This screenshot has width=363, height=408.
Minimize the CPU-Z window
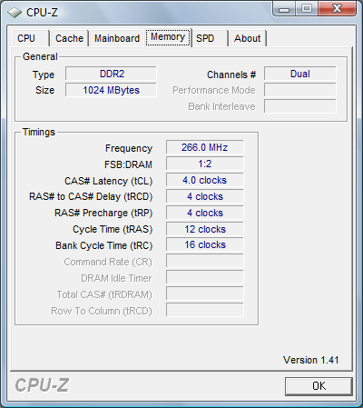284,8
